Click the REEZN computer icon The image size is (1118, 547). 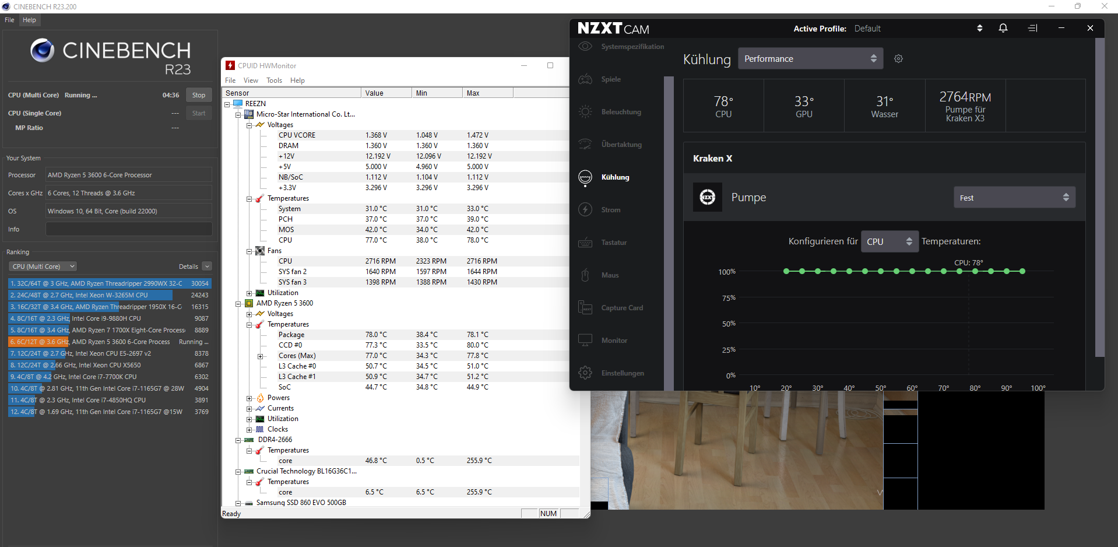238,104
